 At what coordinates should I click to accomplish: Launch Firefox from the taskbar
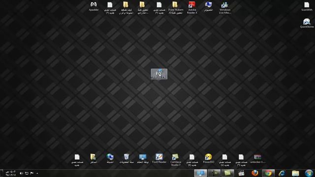point(255,173)
